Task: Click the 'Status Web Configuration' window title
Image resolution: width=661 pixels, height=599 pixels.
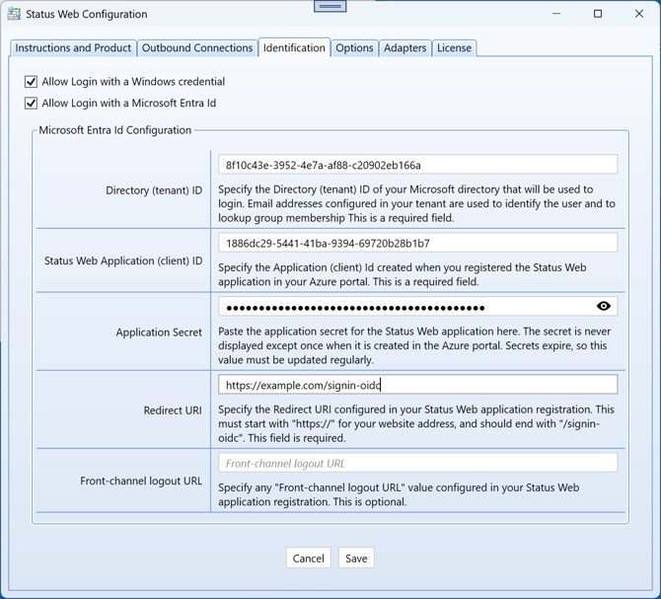Action: coord(87,15)
